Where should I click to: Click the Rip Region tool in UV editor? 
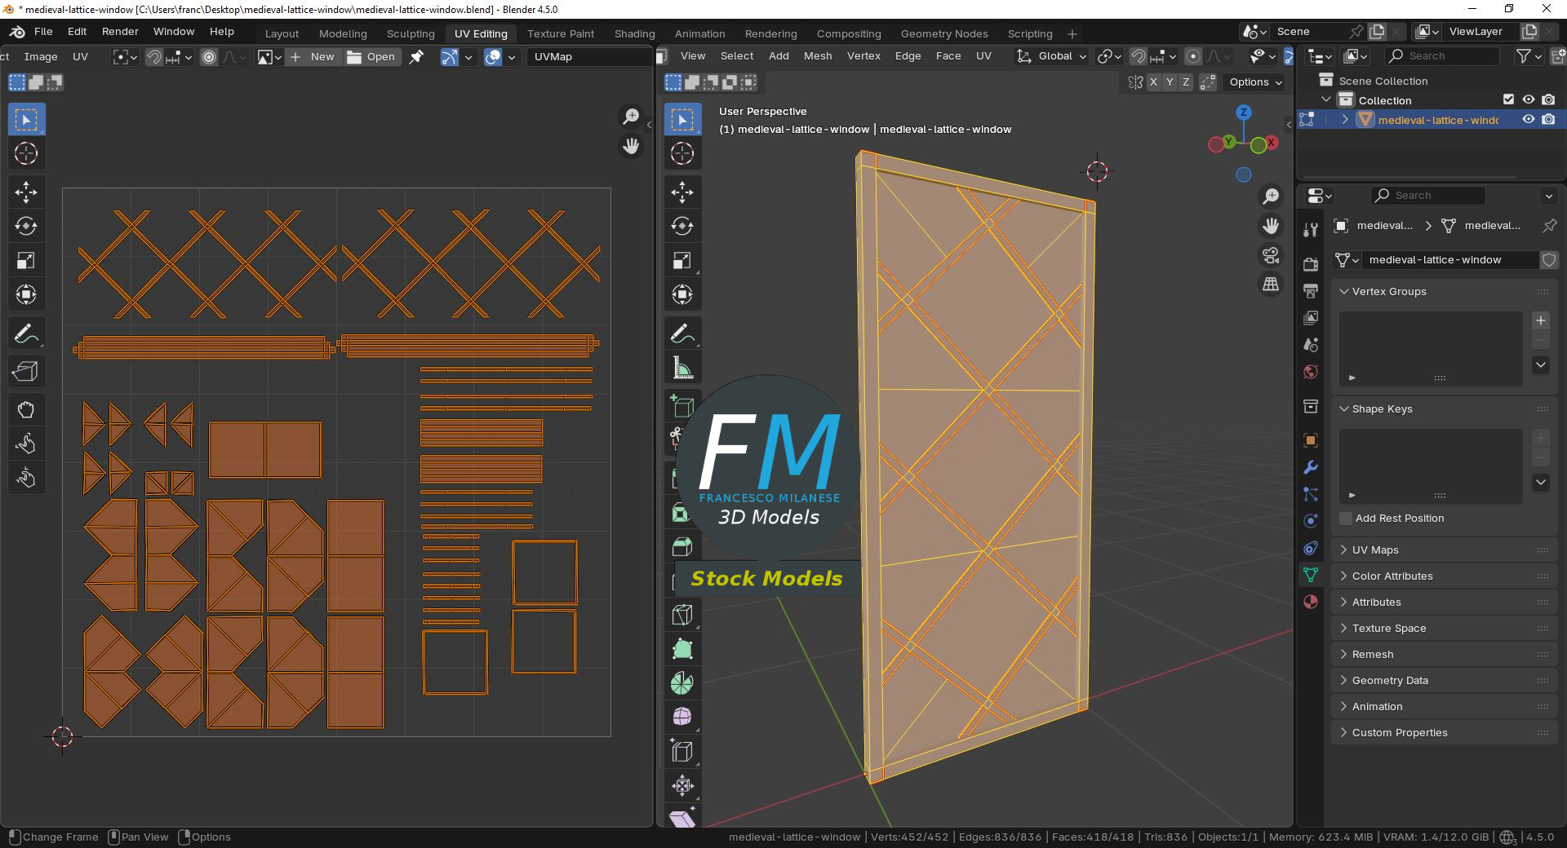tap(26, 372)
